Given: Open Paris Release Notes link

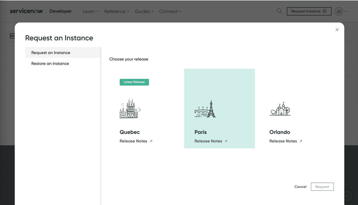Looking at the screenshot, I should [x=211, y=141].
